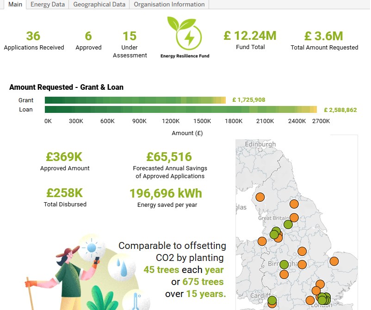Screen dimensions: 371x310
Task: Click the green marker near Birmingham
Action: (284, 264)
